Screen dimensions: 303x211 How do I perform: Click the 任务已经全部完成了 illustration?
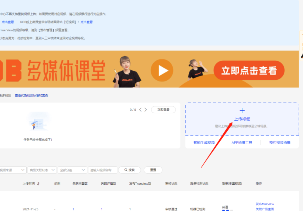pos(38,121)
